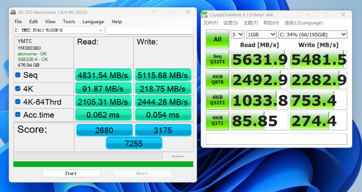
Task: Click the write score 3175
Action: 163,130
